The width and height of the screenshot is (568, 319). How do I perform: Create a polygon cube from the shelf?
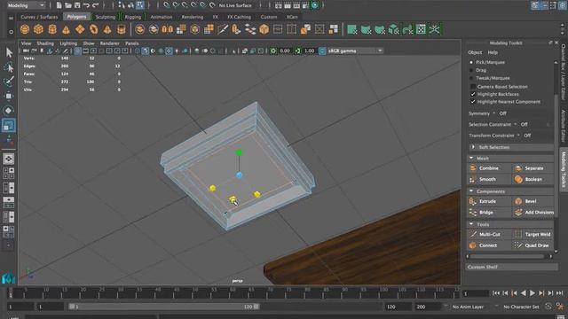(x=38, y=29)
